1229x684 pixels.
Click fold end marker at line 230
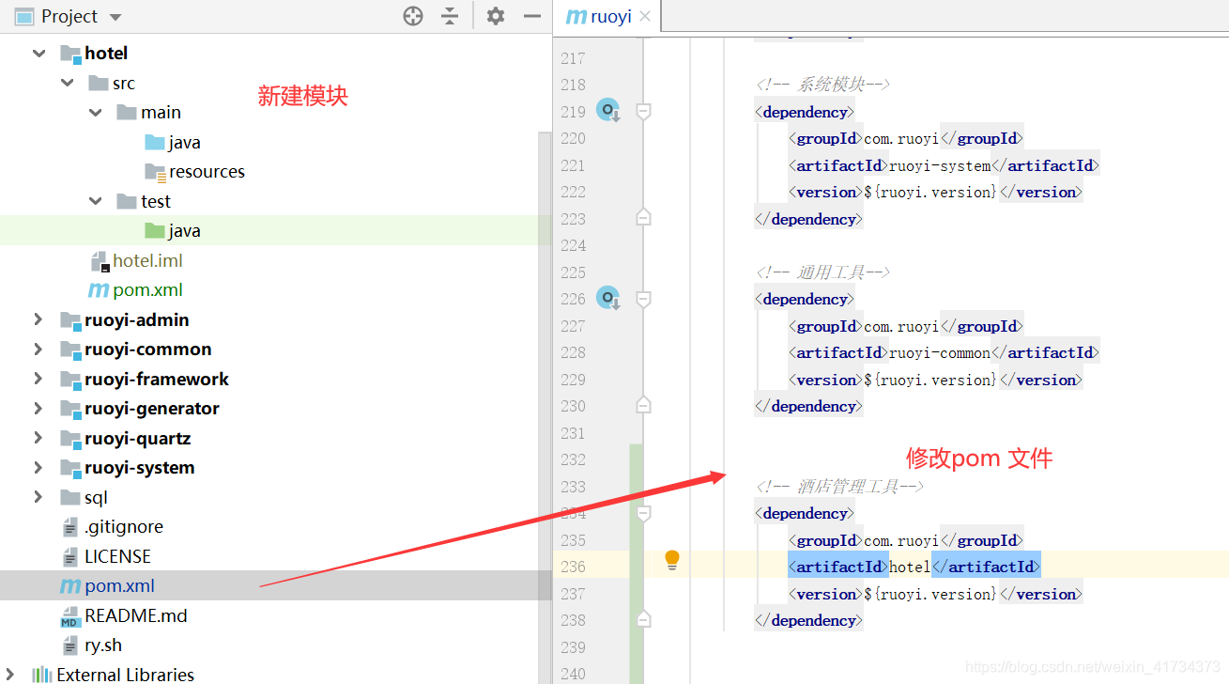point(643,405)
